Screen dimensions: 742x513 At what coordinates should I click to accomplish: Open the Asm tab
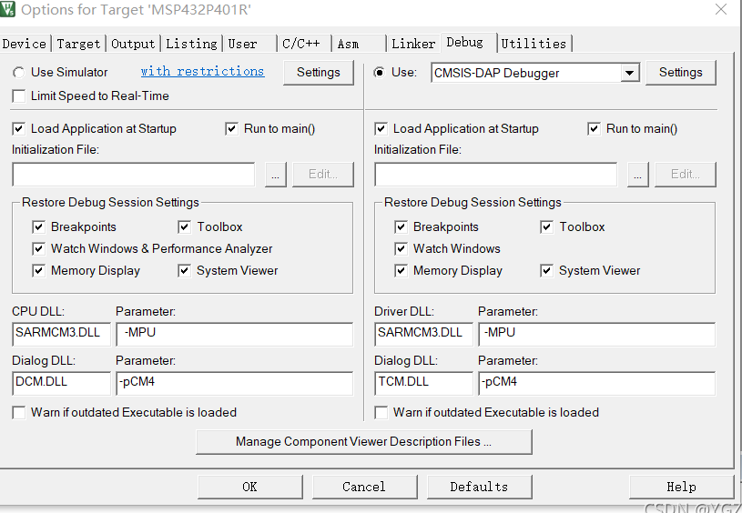[x=359, y=44]
